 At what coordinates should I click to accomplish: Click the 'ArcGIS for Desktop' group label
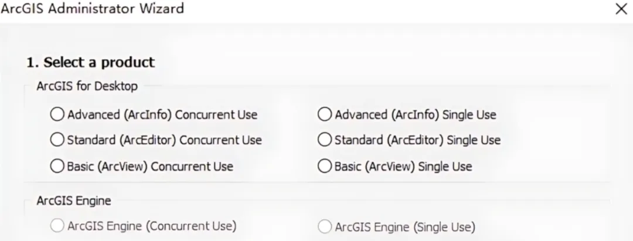[x=87, y=86]
